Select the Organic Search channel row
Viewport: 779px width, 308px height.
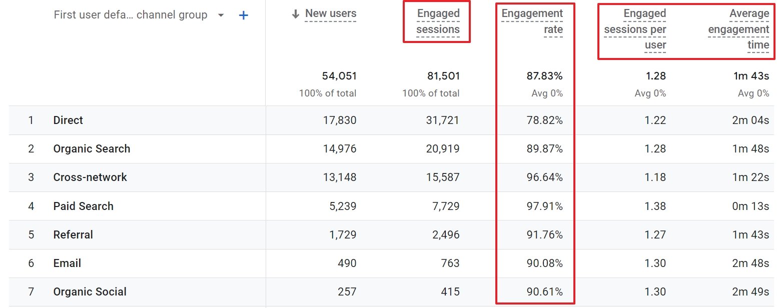tap(92, 148)
